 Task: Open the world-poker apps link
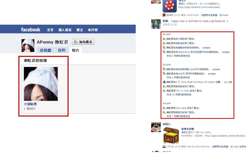tap(199, 7)
